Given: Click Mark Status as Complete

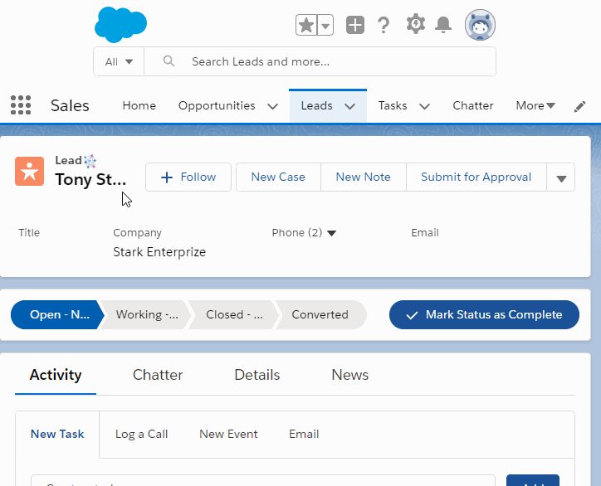Looking at the screenshot, I should (484, 315).
